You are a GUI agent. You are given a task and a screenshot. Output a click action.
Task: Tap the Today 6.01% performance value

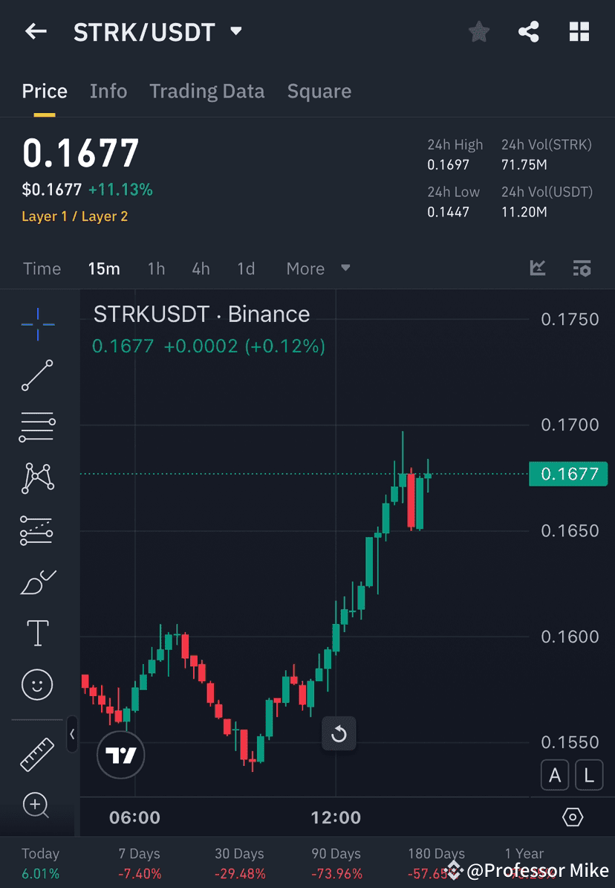tap(40, 874)
